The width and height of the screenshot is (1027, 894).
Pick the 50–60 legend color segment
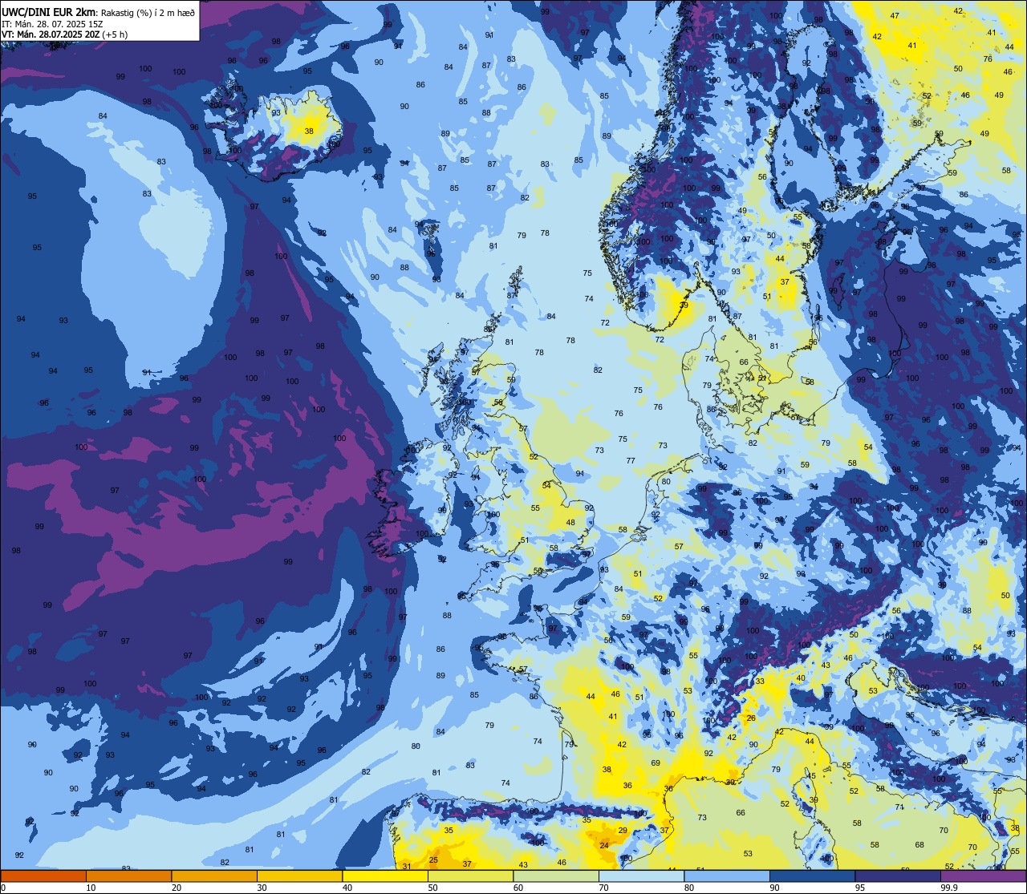click(x=470, y=876)
